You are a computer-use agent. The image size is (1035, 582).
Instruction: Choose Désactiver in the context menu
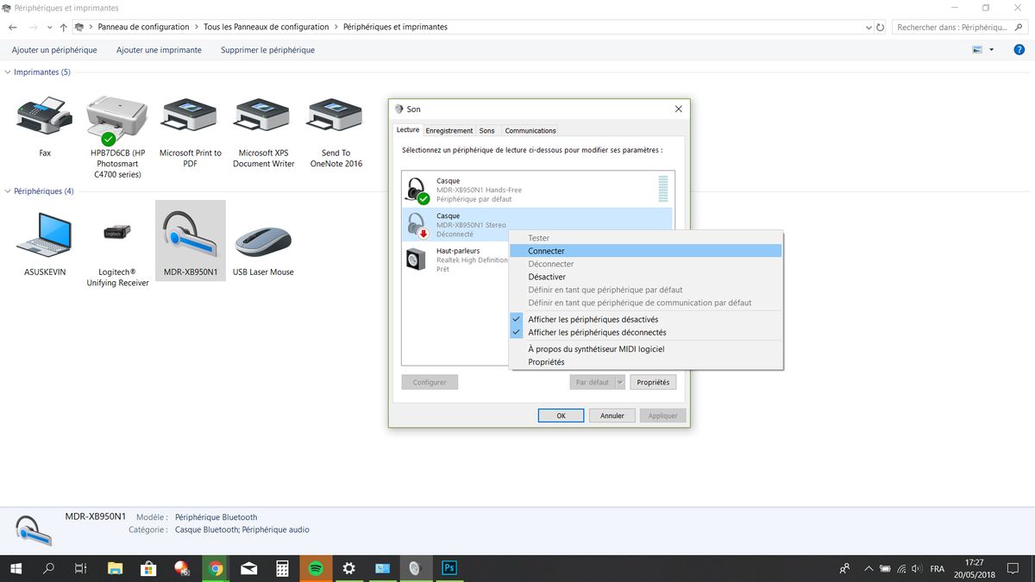coord(547,277)
